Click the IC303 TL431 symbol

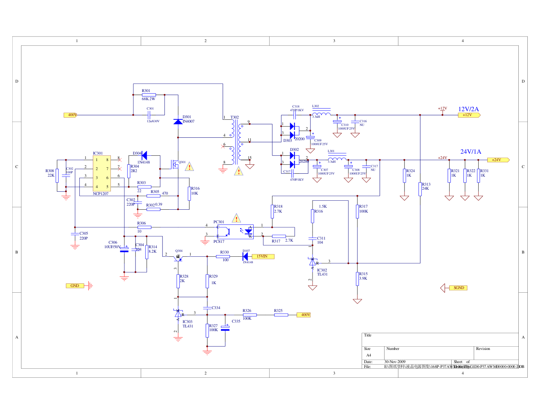coord(178,314)
